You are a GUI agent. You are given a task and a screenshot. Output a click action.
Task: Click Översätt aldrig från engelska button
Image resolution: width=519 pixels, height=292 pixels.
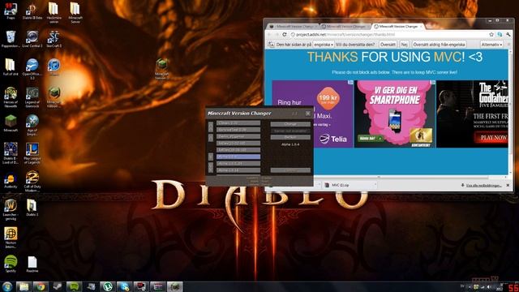pos(439,45)
